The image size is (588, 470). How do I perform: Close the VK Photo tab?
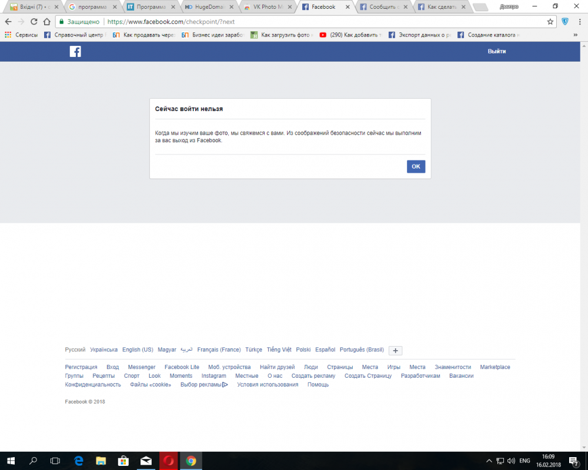289,6
